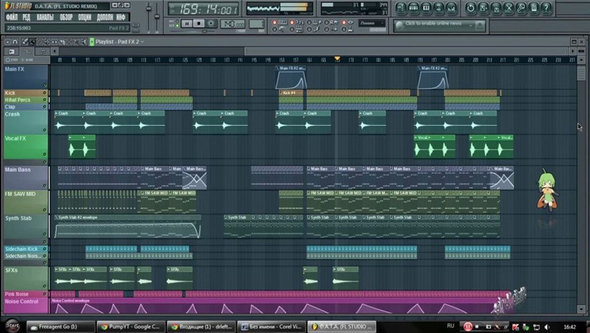Select the Slip tool in playlist toolbar
Viewport: 590px width, 333px height.
54,42
